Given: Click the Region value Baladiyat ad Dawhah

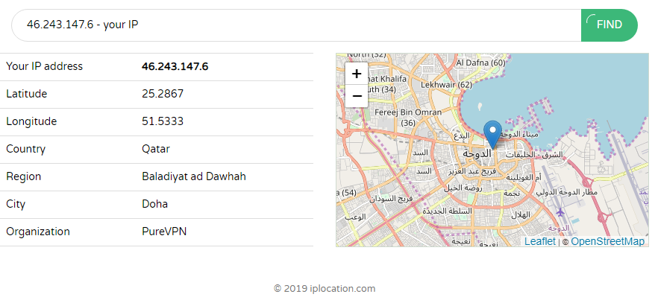Looking at the screenshot, I should pyautogui.click(x=193, y=176).
